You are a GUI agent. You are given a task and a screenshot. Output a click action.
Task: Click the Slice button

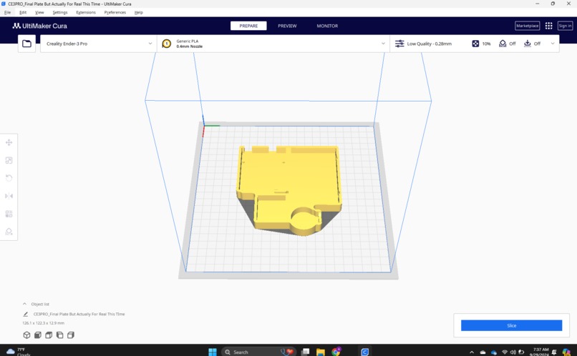pos(512,325)
